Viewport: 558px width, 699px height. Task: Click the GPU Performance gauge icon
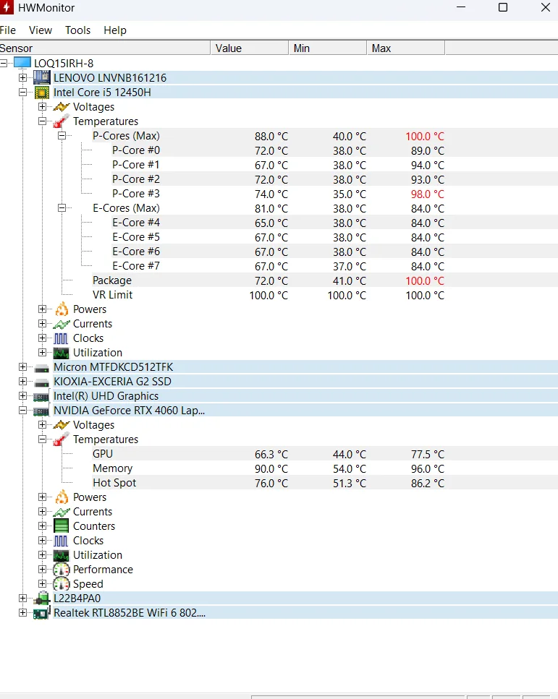[62, 570]
